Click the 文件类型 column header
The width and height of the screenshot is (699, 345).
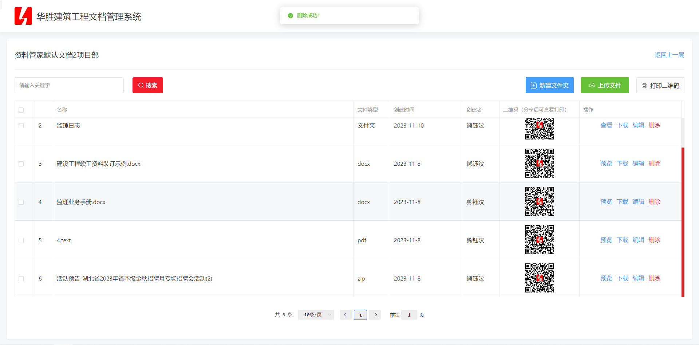coord(368,110)
